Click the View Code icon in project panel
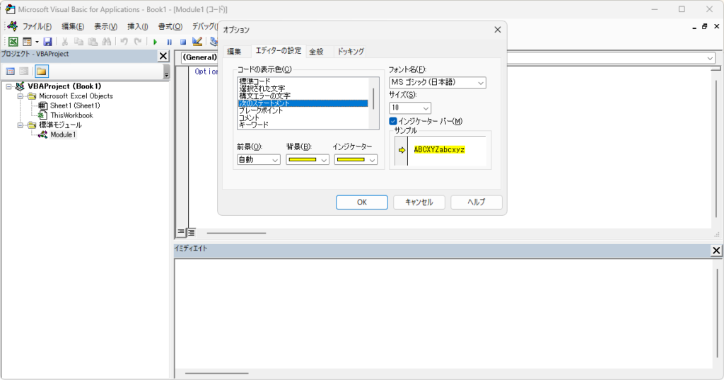 click(10, 71)
